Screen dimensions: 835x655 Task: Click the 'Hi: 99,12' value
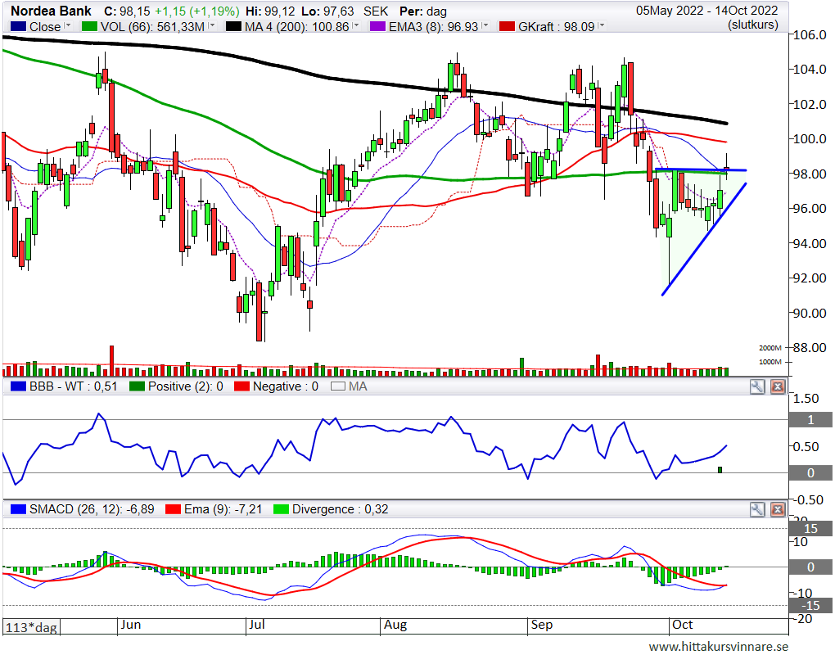(270, 11)
